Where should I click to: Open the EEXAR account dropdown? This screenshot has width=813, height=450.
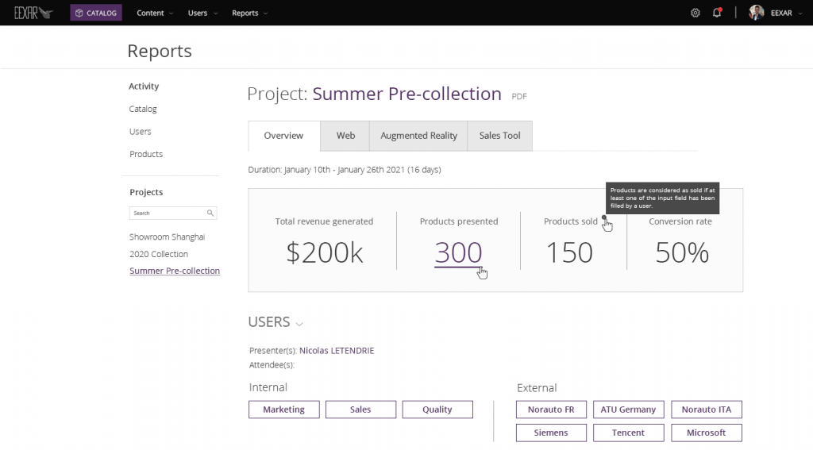pyautogui.click(x=786, y=13)
